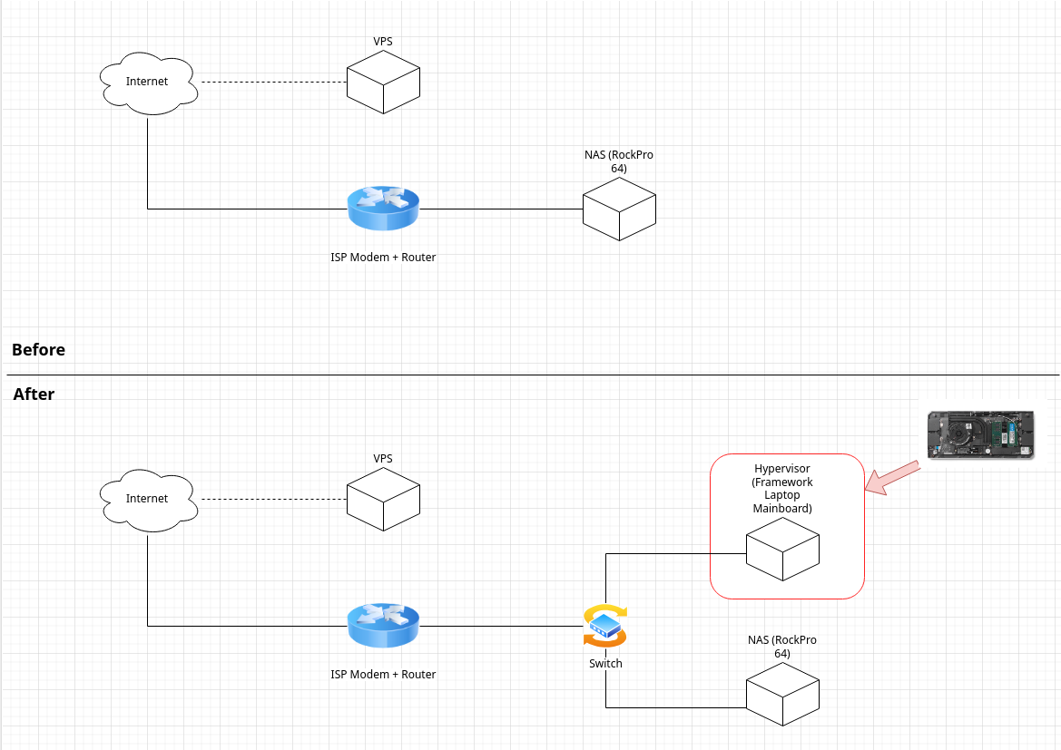
Task: Select the Hypervisor Framework Laptop Mainboard label
Action: point(781,489)
